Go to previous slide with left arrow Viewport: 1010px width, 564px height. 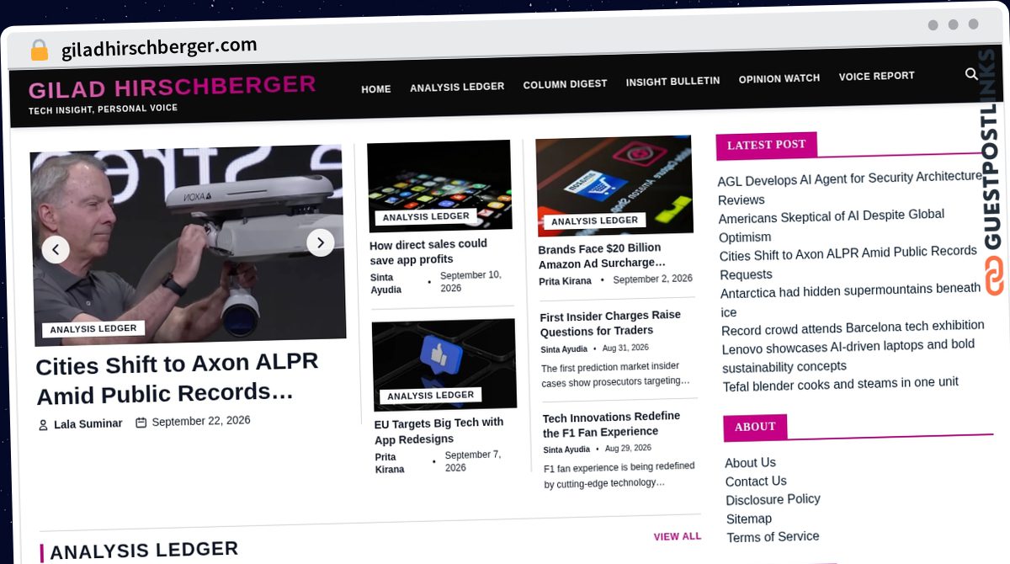click(x=56, y=248)
